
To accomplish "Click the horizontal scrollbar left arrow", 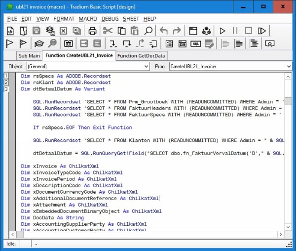I will (x=12, y=235).
